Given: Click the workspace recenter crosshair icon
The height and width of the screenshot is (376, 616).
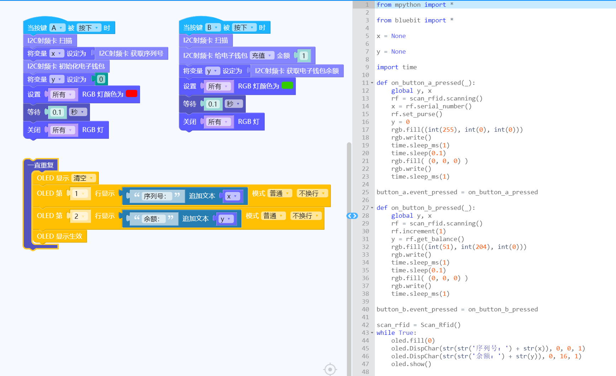Looking at the screenshot, I should click(x=330, y=369).
